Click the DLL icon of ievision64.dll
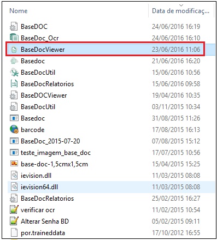The width and height of the screenshot is (217, 240). (14, 187)
